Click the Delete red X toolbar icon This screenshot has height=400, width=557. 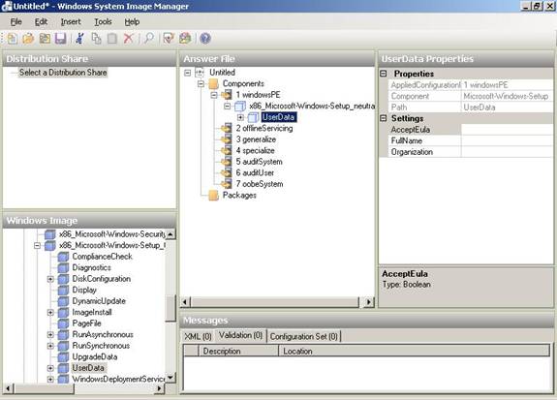click(x=128, y=39)
